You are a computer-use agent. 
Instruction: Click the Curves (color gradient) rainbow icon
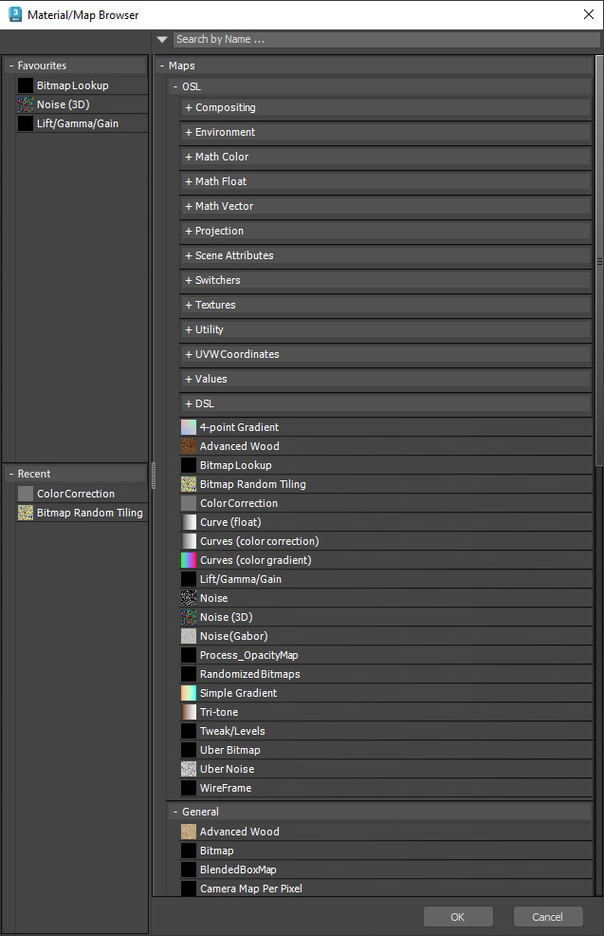(x=189, y=560)
